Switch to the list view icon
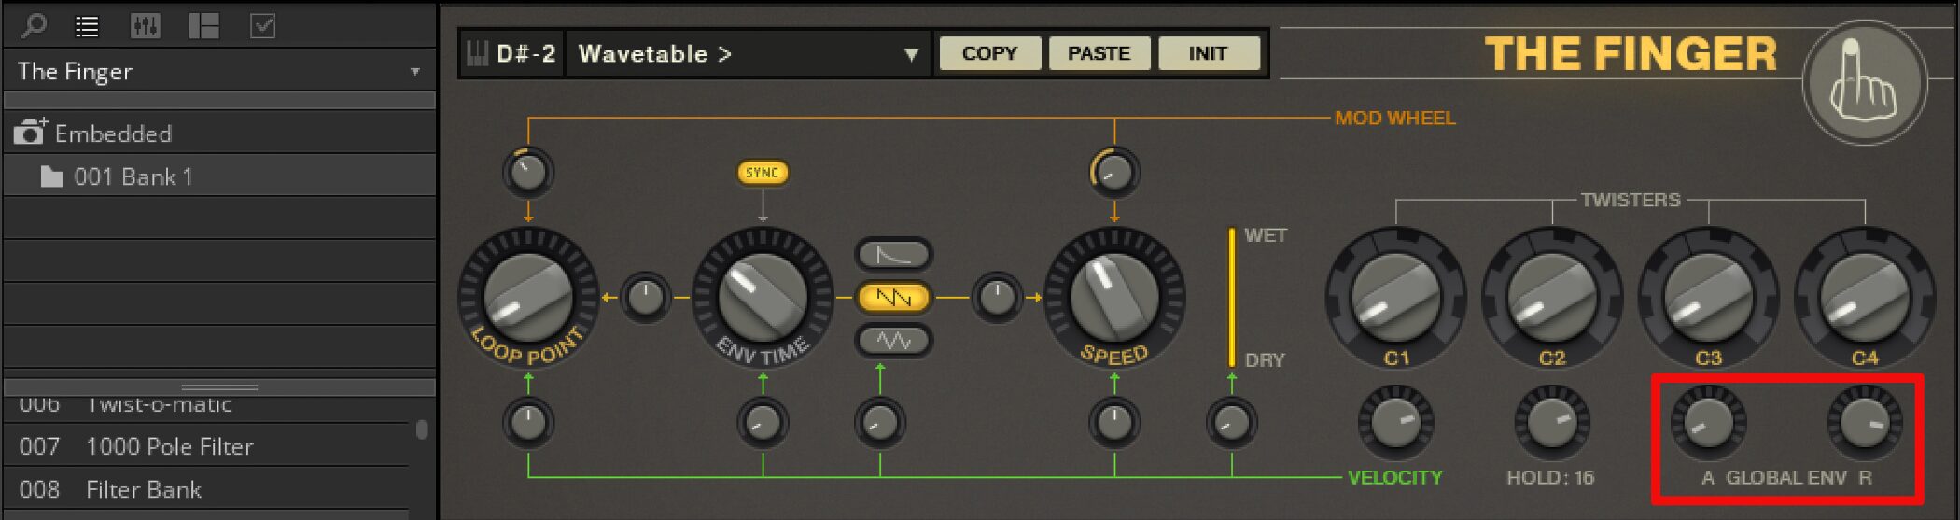This screenshot has height=520, width=1960. click(87, 26)
